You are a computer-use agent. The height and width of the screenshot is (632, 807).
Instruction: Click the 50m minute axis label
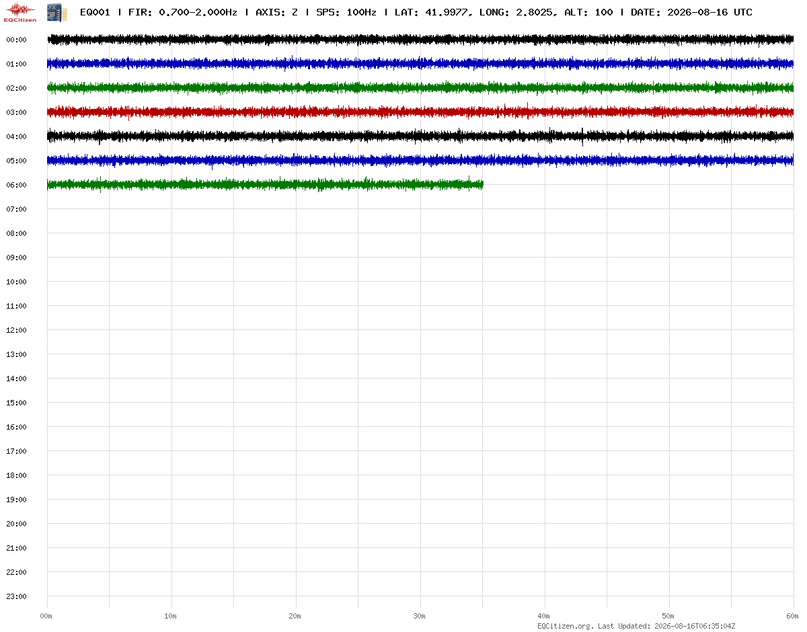(668, 616)
